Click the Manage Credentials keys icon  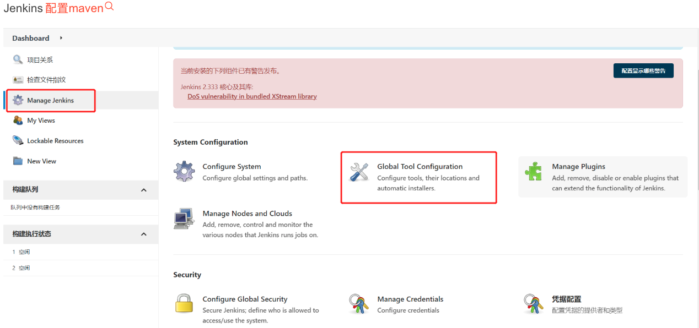pyautogui.click(x=359, y=304)
